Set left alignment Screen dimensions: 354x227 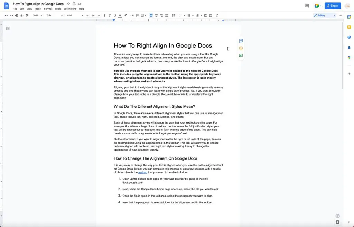tap(151, 15)
